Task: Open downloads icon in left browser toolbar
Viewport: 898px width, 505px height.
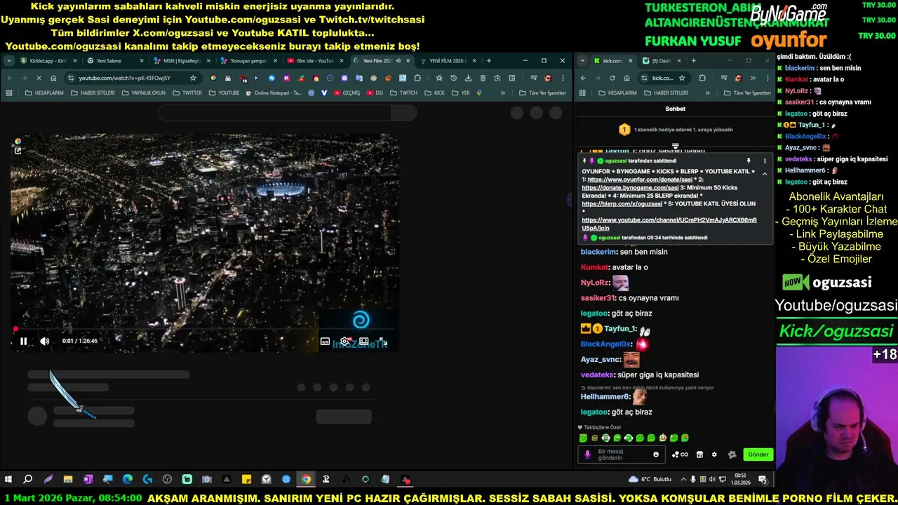Action: [x=468, y=78]
